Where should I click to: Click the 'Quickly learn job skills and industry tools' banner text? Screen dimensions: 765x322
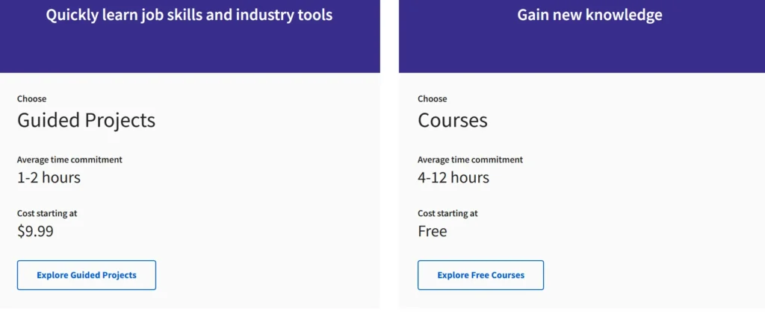click(x=189, y=15)
